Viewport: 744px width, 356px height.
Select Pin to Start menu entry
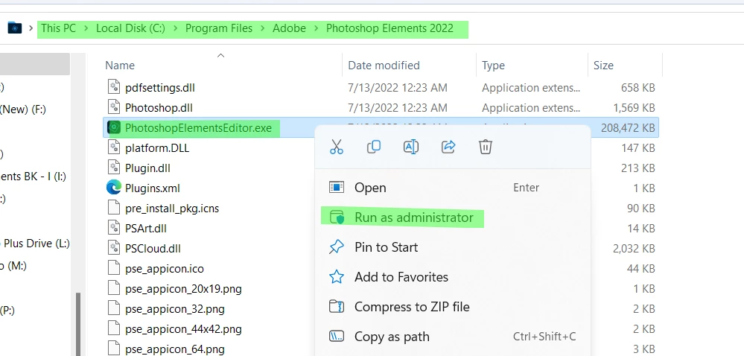pyautogui.click(x=453, y=247)
